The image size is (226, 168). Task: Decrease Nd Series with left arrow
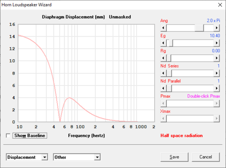[163, 73]
